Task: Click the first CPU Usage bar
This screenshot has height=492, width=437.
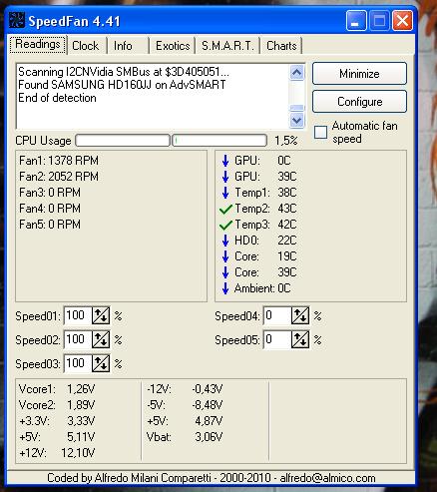Action: (123, 141)
